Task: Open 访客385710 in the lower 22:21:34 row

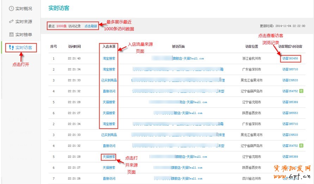Action: pyautogui.click(x=290, y=124)
